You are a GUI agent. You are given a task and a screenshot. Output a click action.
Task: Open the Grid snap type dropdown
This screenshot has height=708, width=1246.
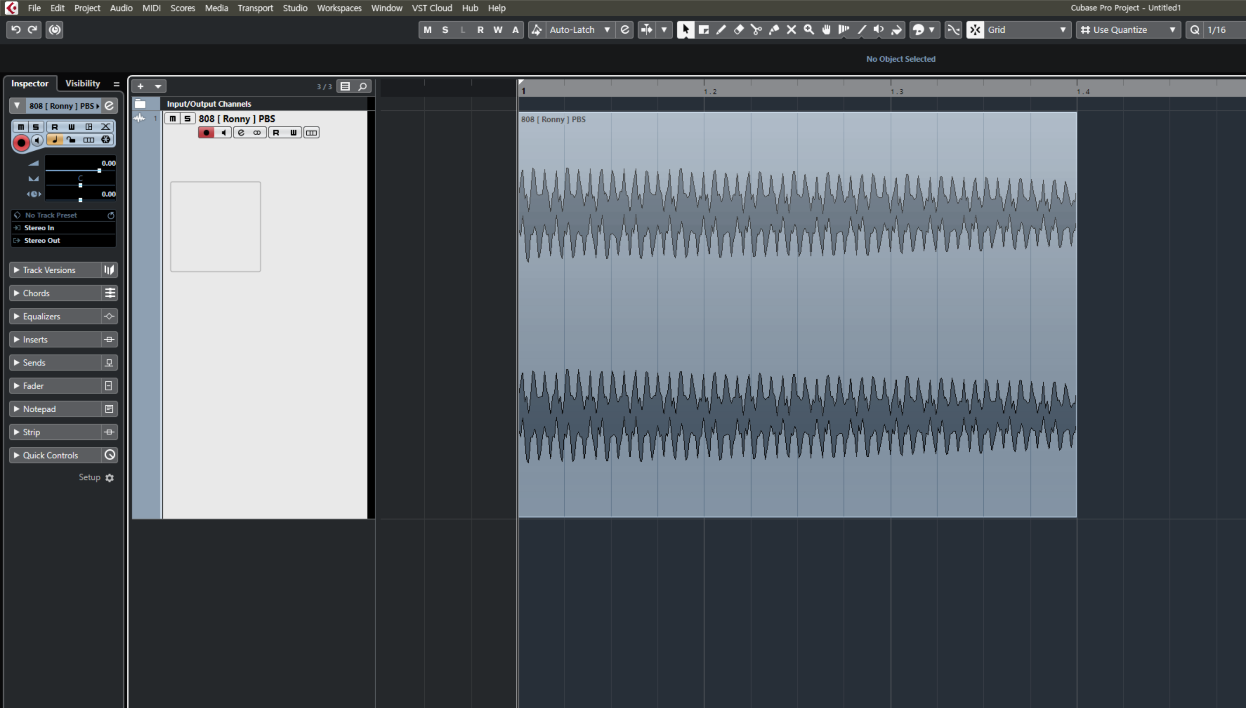(x=1026, y=29)
